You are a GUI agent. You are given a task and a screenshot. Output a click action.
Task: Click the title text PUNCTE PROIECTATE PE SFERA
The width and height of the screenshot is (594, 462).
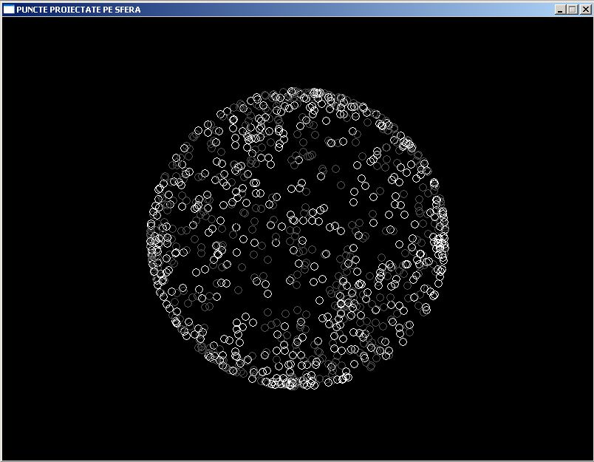click(78, 10)
